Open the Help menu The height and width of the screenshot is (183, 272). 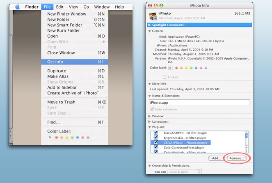click(119, 7)
